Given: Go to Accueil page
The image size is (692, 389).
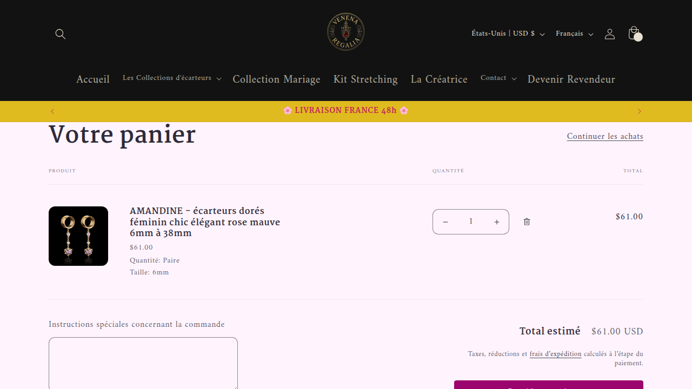Looking at the screenshot, I should click(93, 79).
